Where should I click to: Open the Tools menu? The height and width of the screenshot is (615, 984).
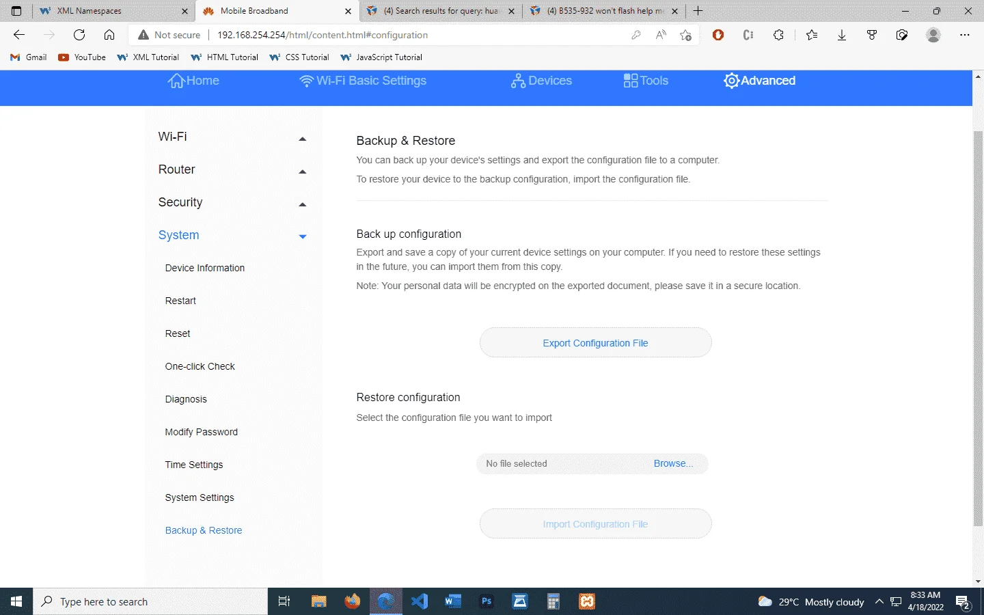coord(646,81)
